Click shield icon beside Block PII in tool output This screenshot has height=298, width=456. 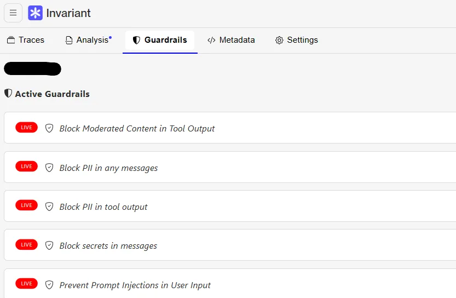49,207
